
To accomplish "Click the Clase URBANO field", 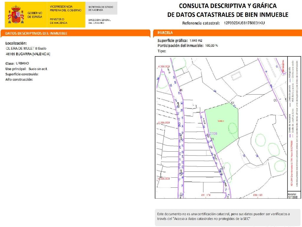I will pyautogui.click(x=17, y=64).
